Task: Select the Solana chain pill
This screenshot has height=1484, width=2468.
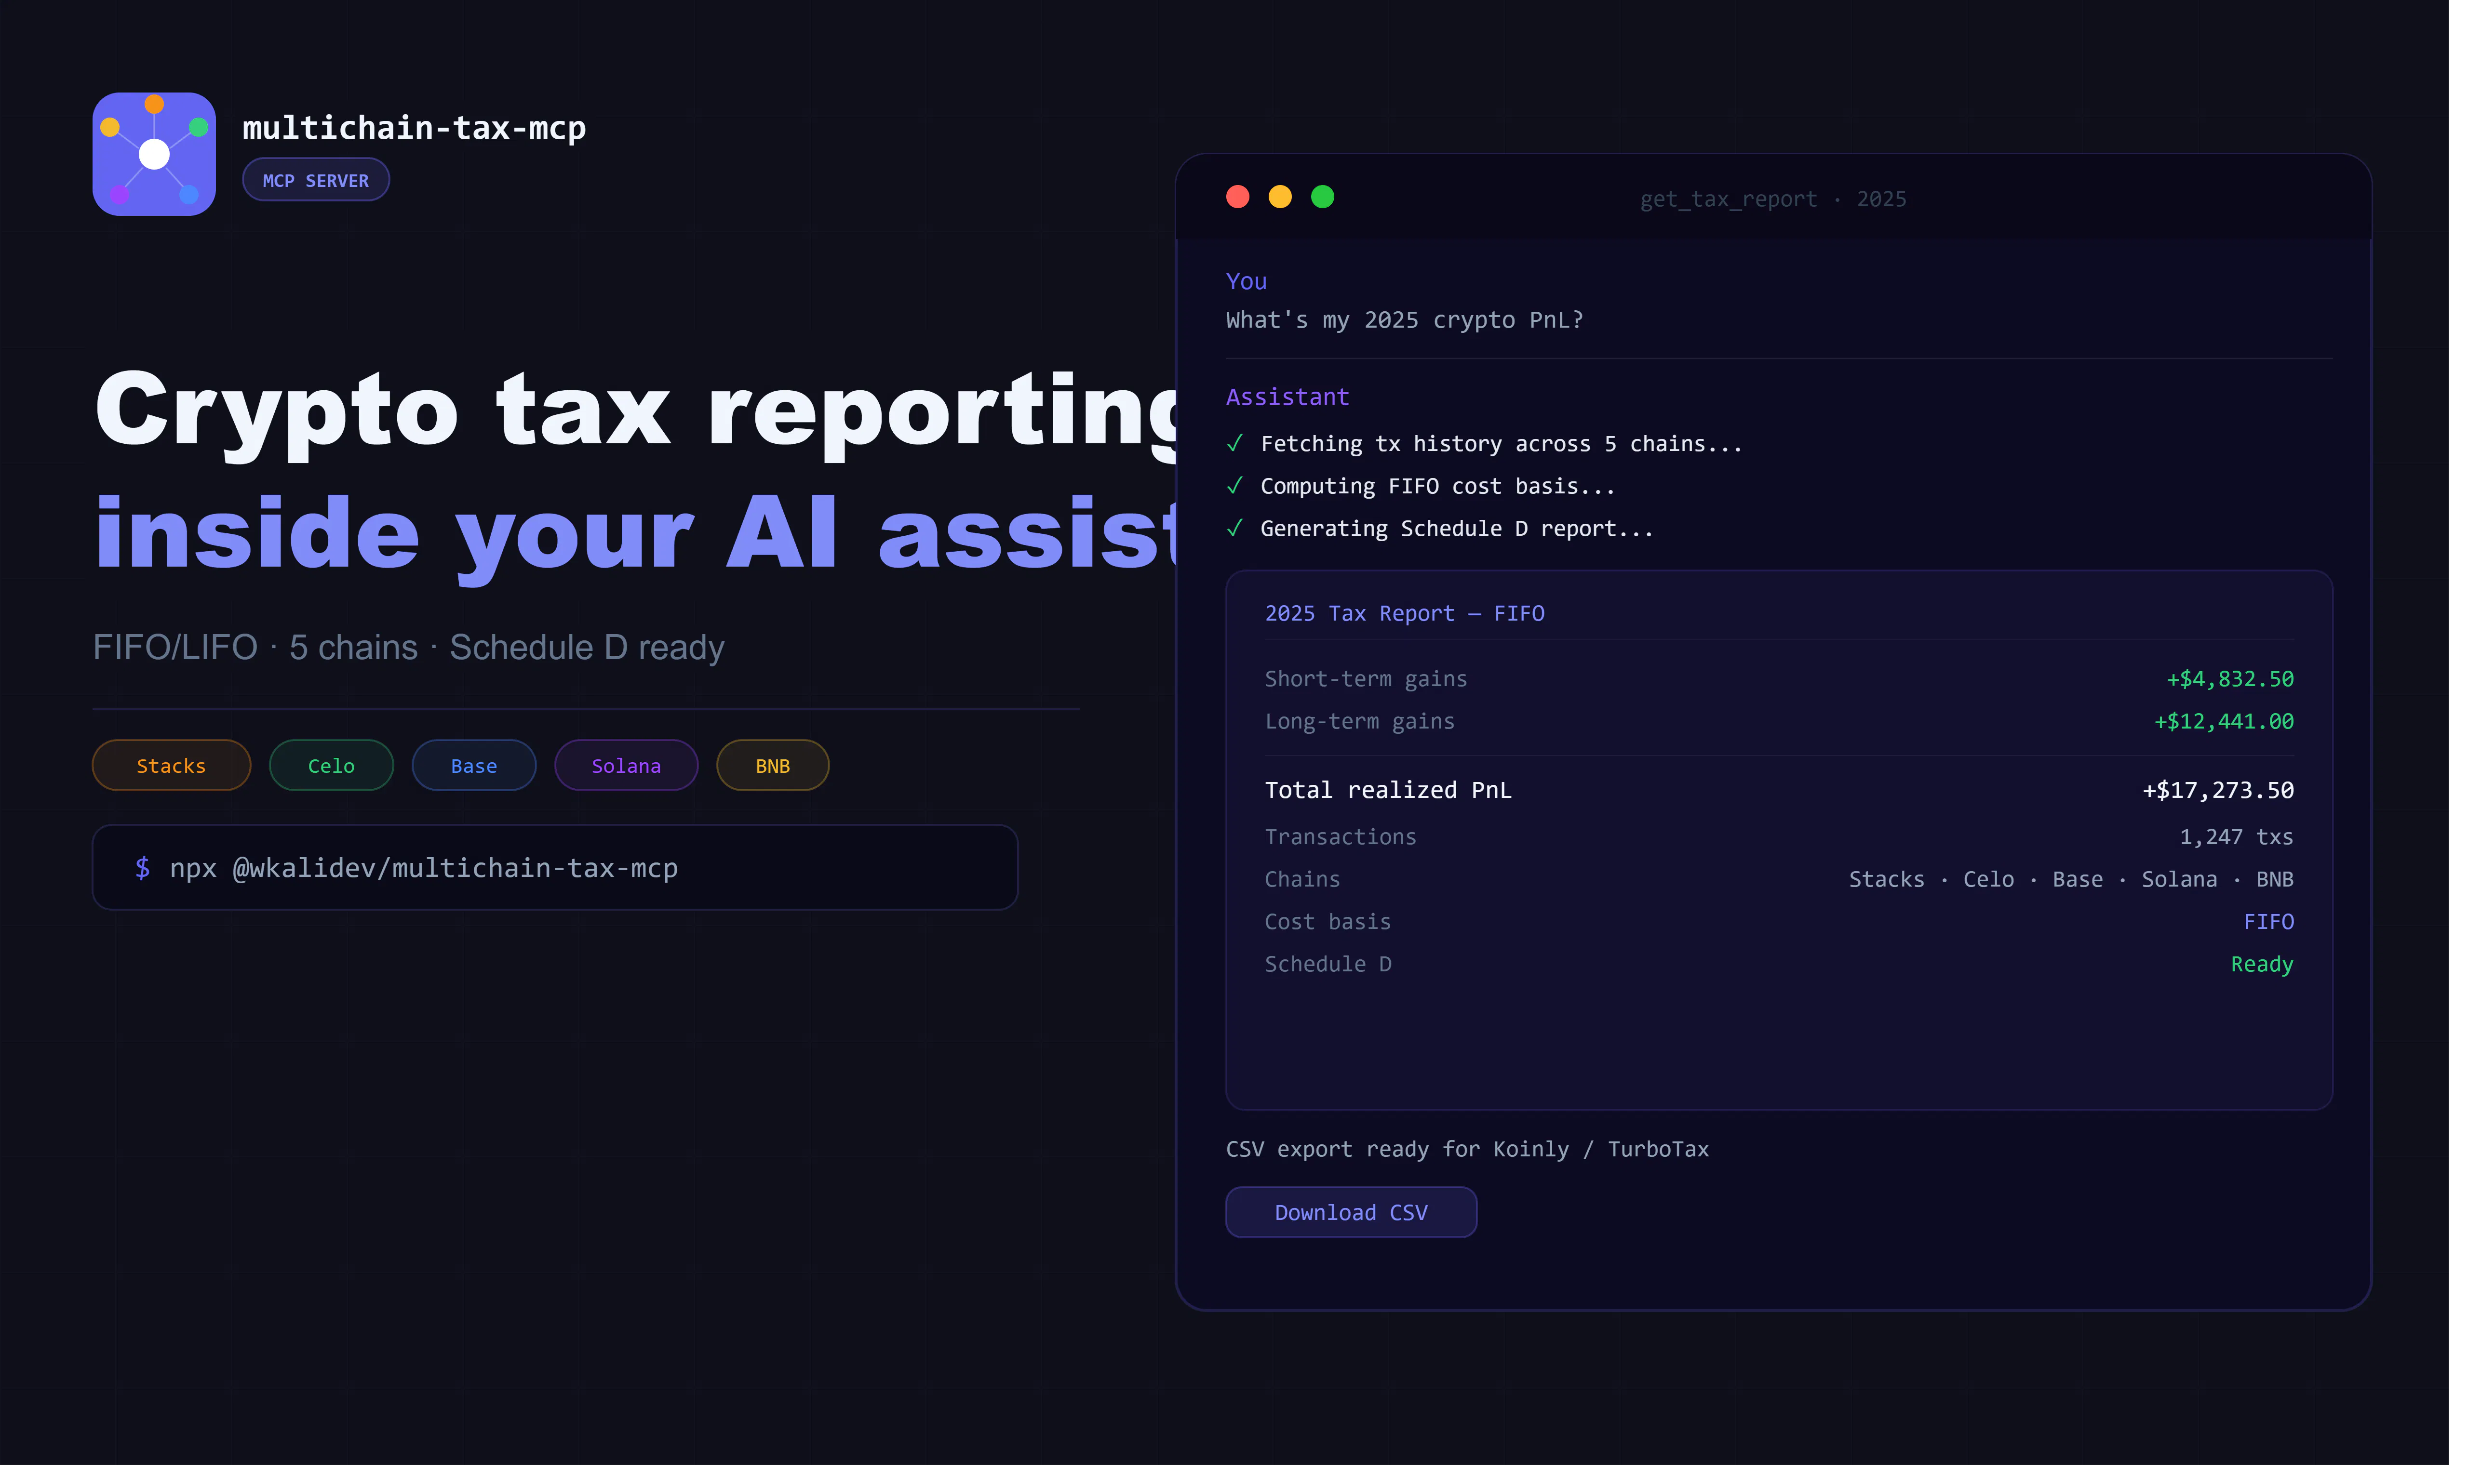Action: [x=626, y=765]
